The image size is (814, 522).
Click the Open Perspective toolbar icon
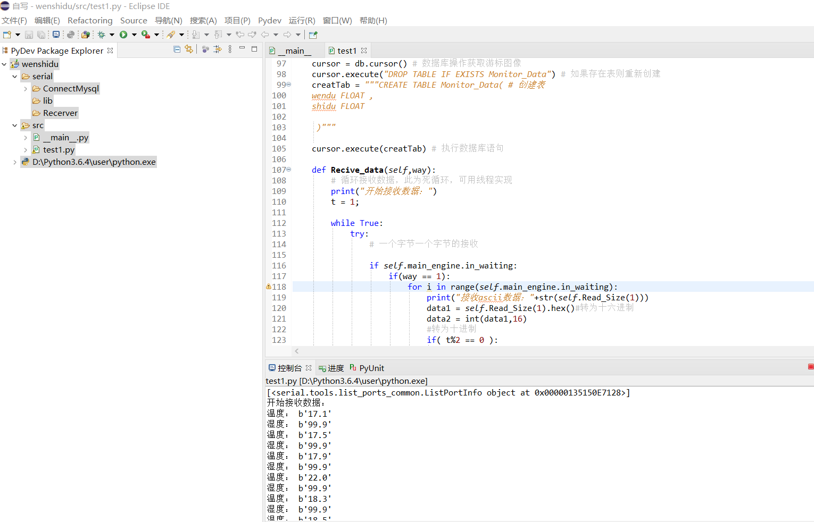pos(313,35)
